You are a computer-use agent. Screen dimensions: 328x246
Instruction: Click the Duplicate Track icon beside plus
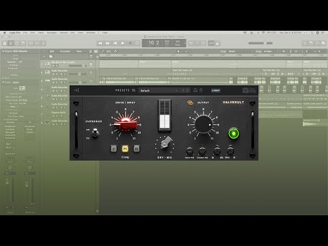pyautogui.click(x=51, y=57)
